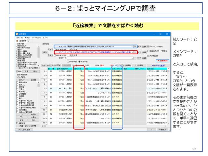Expand 前方ワード combo box chevron
Image resolution: width=208 pixels, height=156 pixels.
pos(132,46)
